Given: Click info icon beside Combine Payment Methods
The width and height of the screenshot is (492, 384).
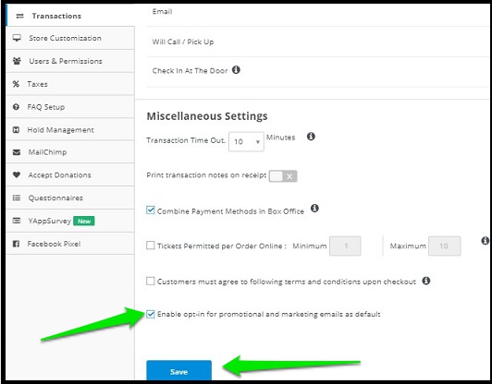Looking at the screenshot, I should pyautogui.click(x=314, y=209).
